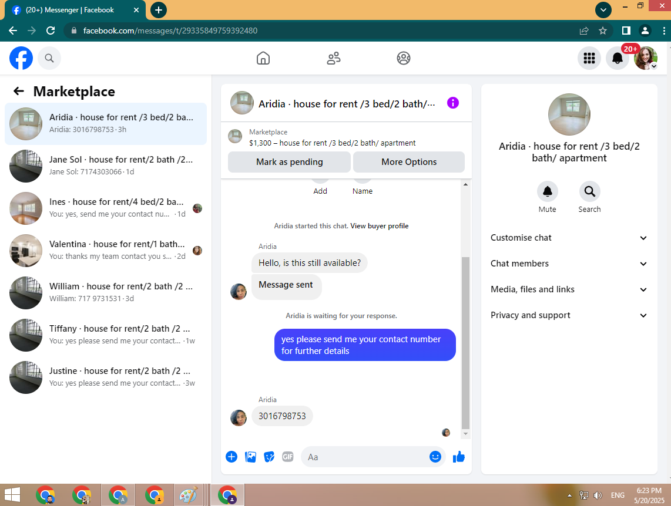Select the Messenger Facebook browser tab
Viewport: 671px width, 506px height.
point(75,10)
